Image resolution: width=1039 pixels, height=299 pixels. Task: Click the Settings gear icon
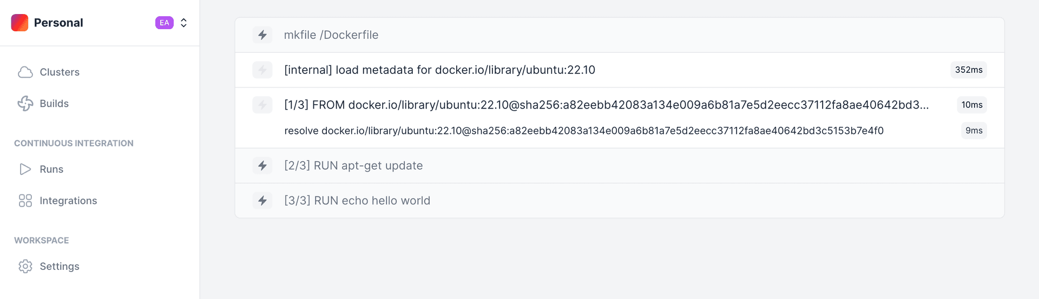pyautogui.click(x=25, y=267)
